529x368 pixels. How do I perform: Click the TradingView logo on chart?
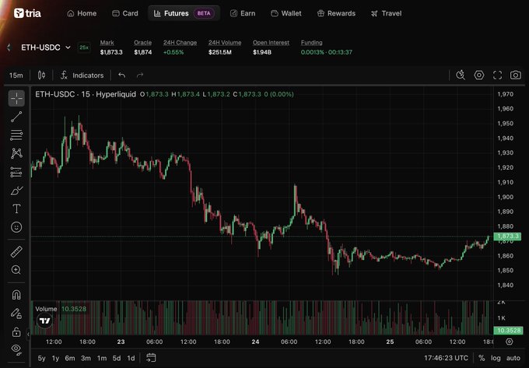click(45, 321)
